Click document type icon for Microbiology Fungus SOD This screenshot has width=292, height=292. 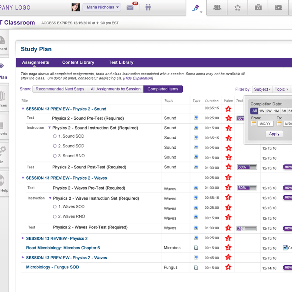[x=196, y=268]
